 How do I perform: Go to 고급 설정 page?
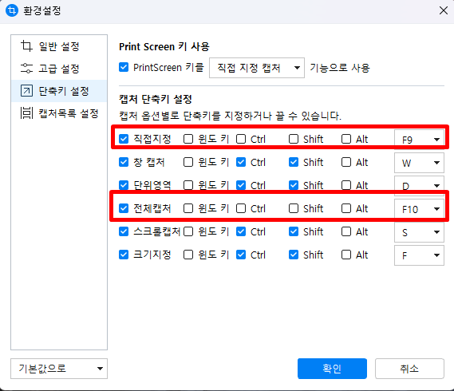59,69
